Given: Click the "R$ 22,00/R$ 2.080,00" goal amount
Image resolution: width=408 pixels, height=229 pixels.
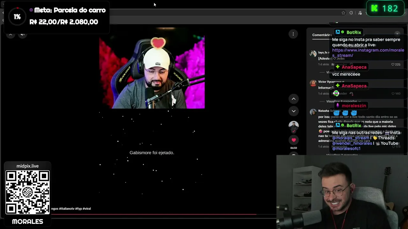Looking at the screenshot, I should pos(64,22).
